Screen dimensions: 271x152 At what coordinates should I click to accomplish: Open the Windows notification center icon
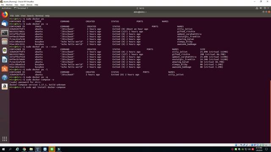[266, 149]
